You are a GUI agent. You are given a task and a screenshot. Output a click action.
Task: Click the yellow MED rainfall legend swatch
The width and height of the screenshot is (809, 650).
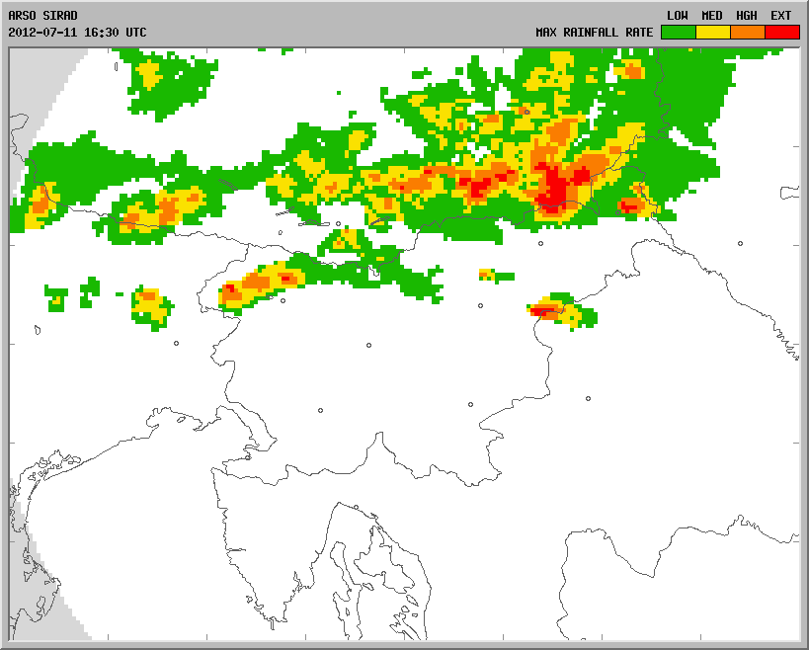[x=713, y=32]
